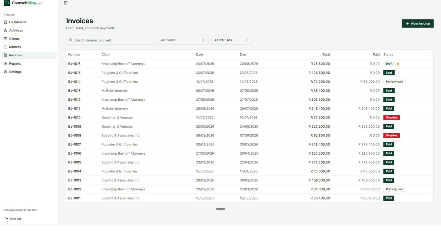Image resolution: width=441 pixels, height=231 pixels.
Task: Click ben@advocatedemo.com account email
Action: (20, 210)
